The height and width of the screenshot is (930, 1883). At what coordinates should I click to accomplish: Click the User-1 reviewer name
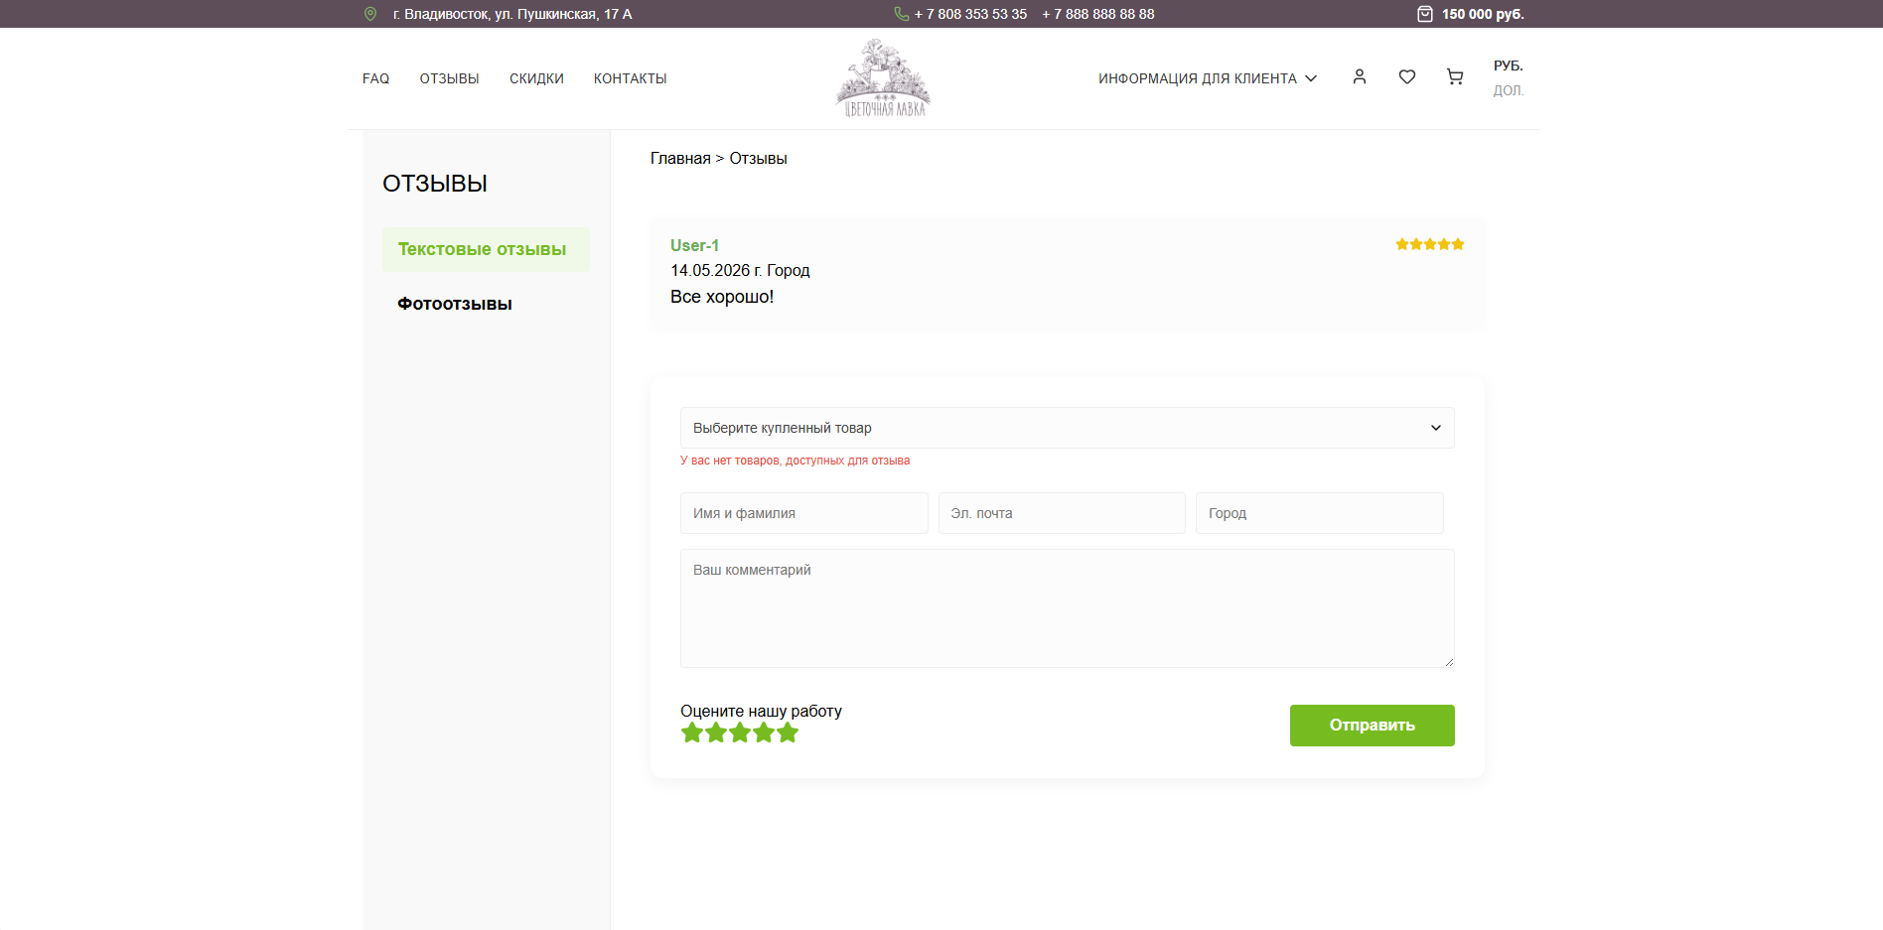[x=694, y=245]
